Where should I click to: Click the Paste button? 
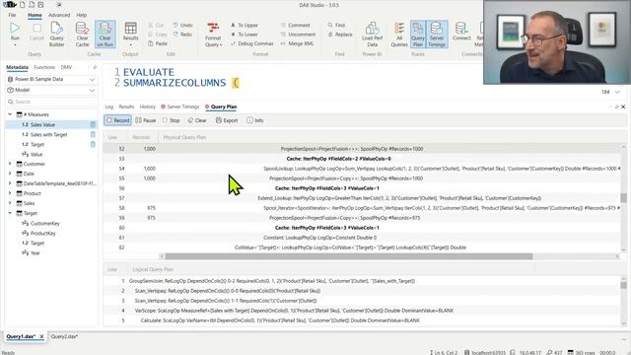[x=158, y=43]
